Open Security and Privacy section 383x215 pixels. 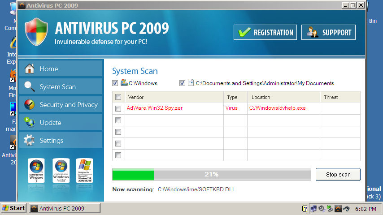(x=61, y=104)
